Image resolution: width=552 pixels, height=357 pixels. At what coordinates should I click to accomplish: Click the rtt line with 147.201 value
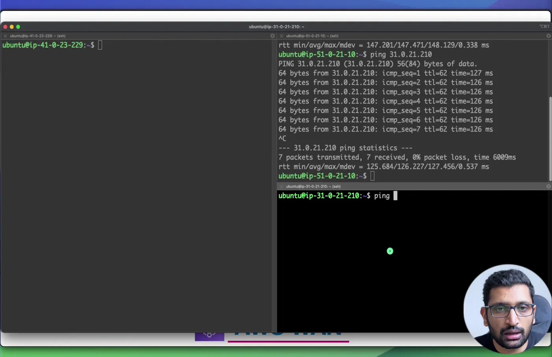pos(384,45)
